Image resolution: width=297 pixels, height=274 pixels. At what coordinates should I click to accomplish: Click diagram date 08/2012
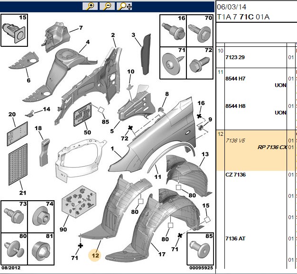click(x=11, y=268)
